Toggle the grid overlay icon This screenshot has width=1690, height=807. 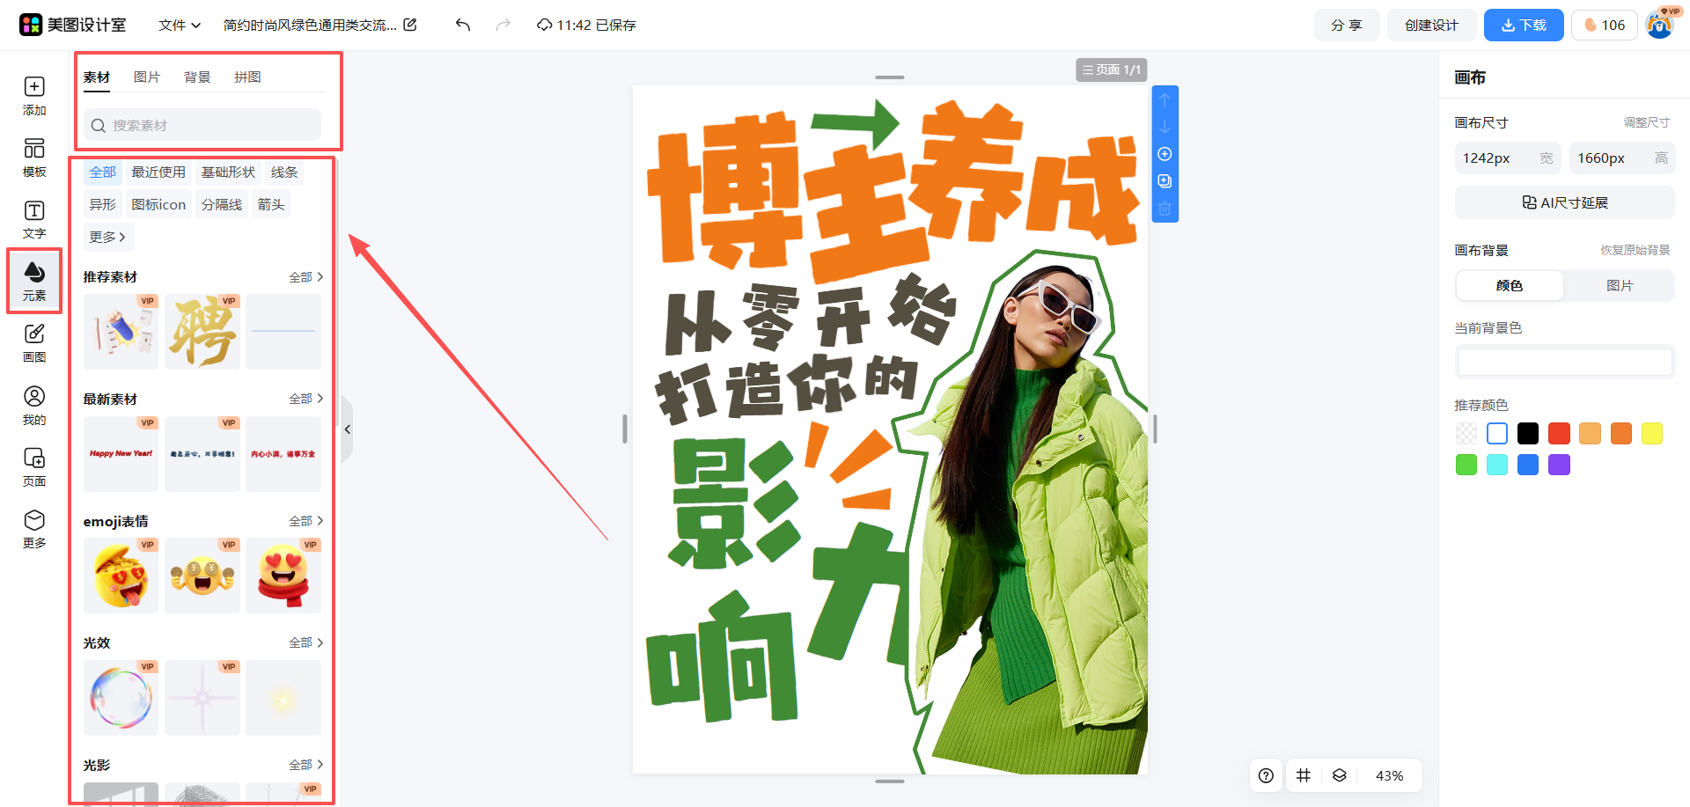click(1304, 775)
